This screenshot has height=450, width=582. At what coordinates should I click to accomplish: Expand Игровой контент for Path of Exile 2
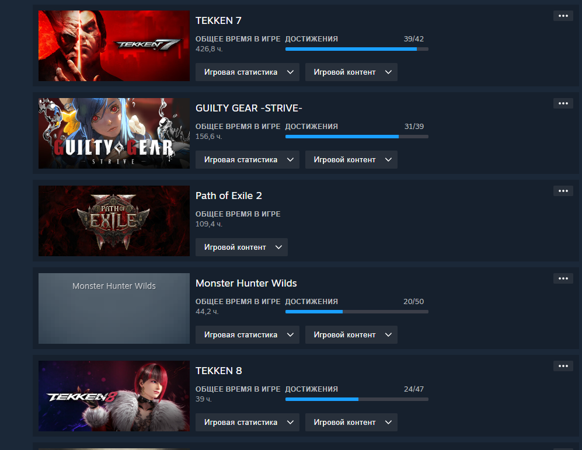point(241,247)
